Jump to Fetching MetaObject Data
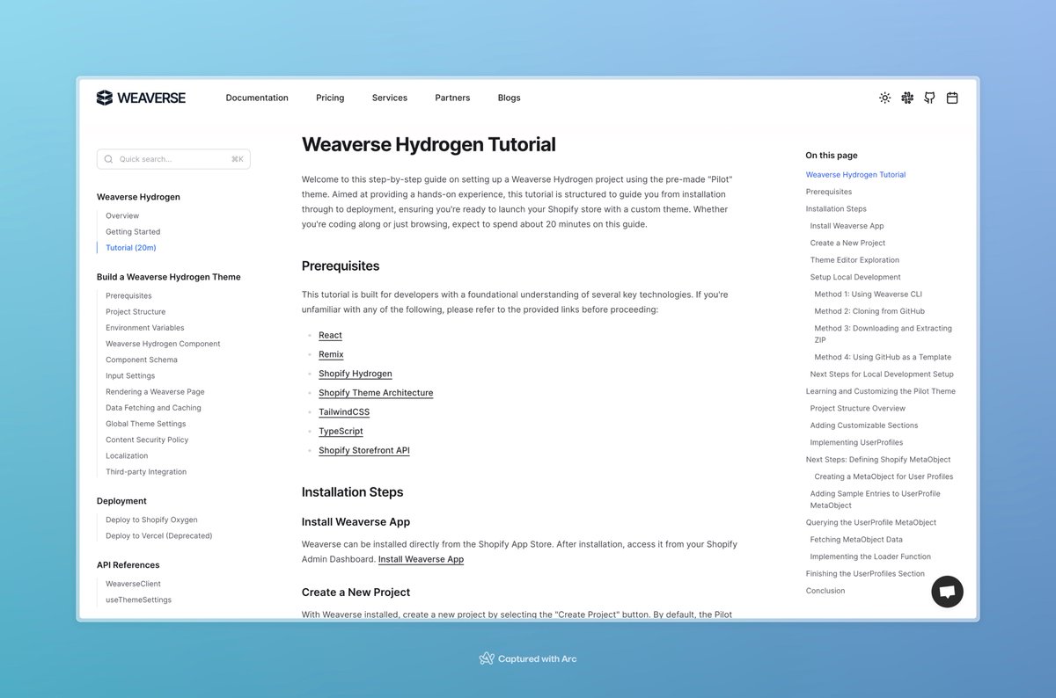Image resolution: width=1056 pixels, height=698 pixels. (856, 540)
